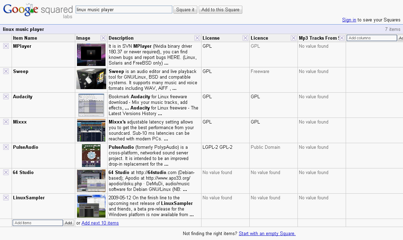Open the MPlayer screenshot thumbnail
Image resolution: width=403 pixels, height=240 pixels.
point(91,55)
